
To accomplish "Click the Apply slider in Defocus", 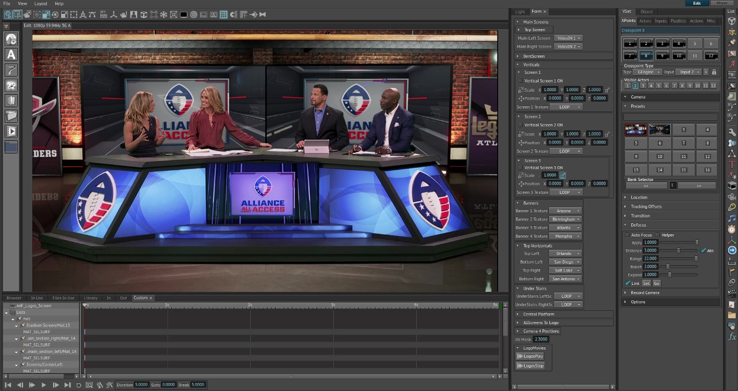I will coord(679,243).
